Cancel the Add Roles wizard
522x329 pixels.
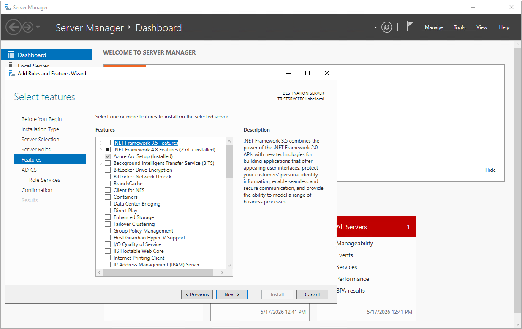click(x=312, y=294)
